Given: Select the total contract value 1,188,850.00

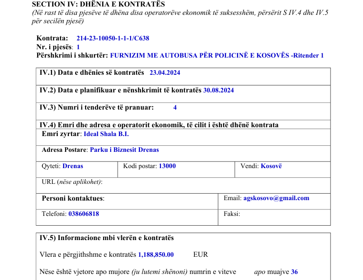Looking at the screenshot, I should pos(156,254).
